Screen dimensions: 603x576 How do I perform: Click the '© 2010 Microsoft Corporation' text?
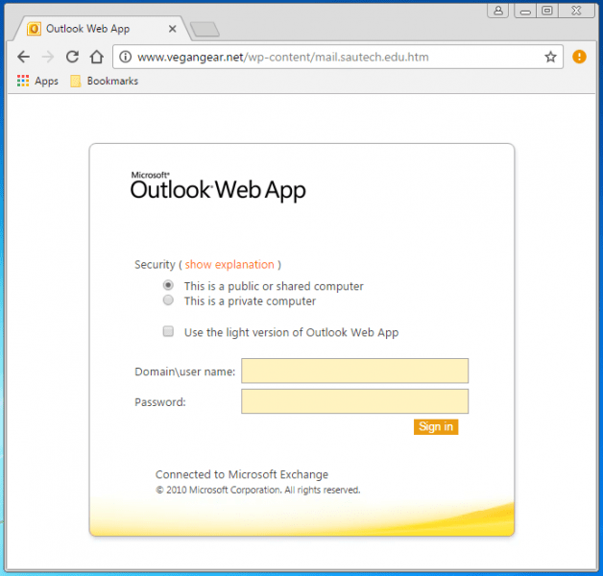257,490
